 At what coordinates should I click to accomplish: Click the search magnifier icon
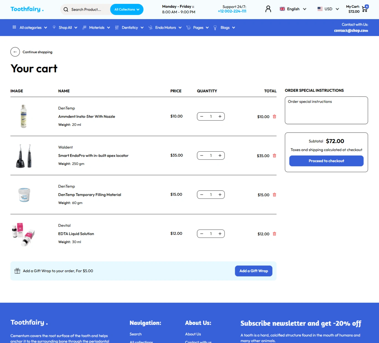(x=66, y=9)
